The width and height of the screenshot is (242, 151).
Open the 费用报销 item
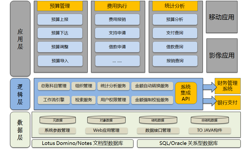coord(117,20)
